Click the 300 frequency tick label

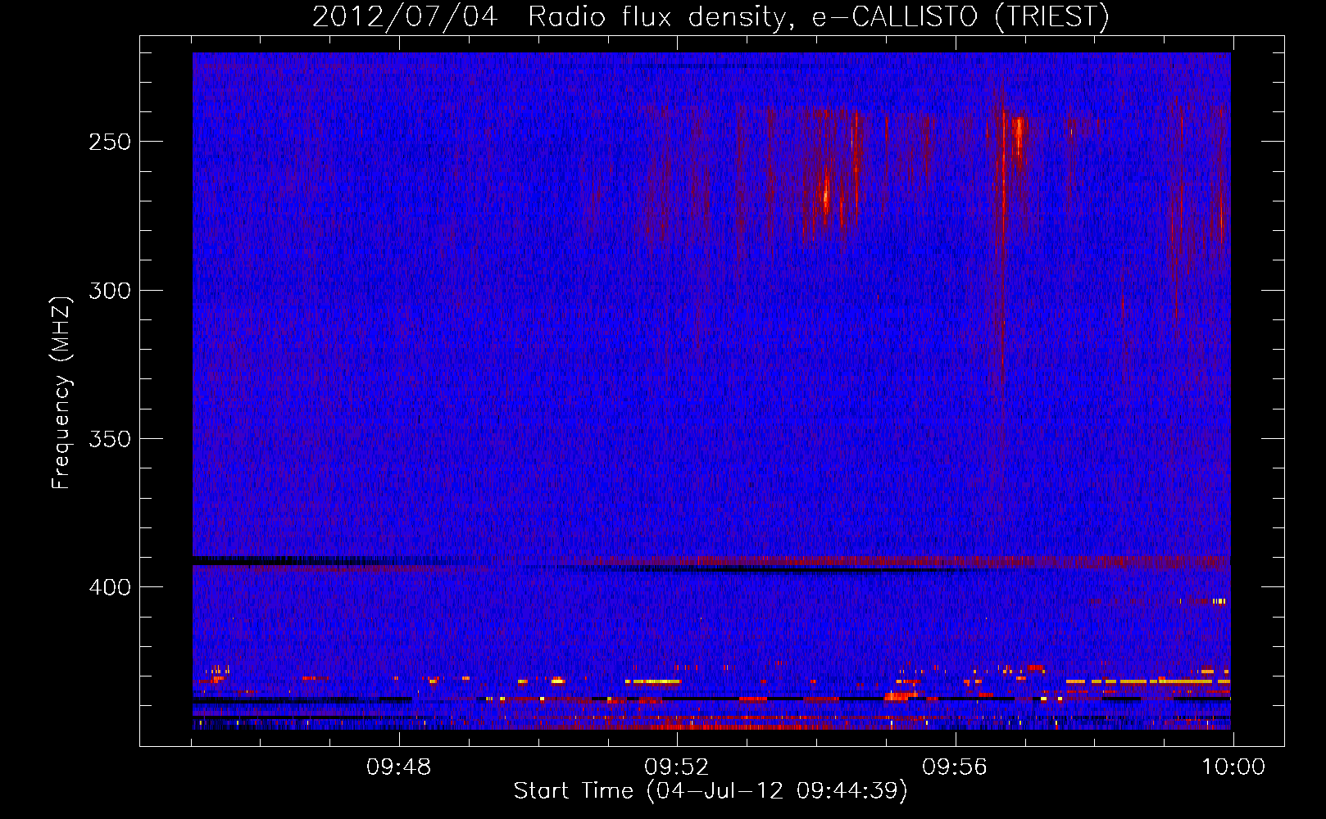click(110, 291)
